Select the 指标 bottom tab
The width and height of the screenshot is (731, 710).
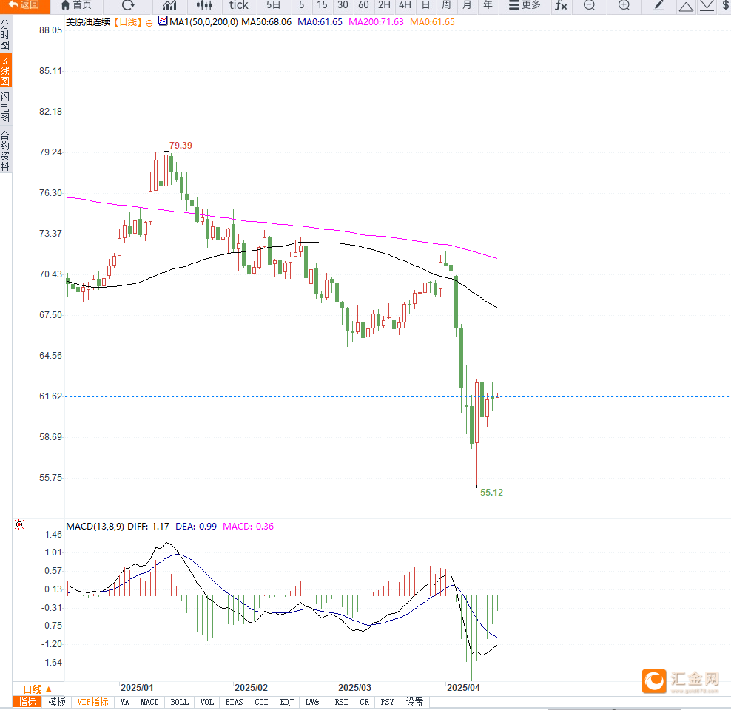[x=27, y=702]
